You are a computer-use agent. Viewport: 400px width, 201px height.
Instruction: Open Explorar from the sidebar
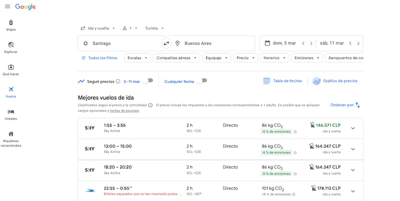10,47
